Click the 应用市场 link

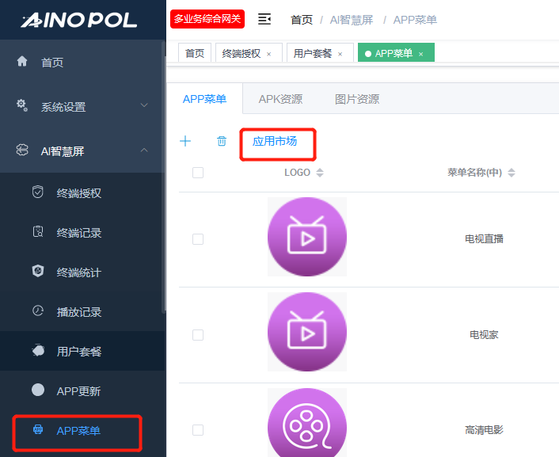click(275, 141)
